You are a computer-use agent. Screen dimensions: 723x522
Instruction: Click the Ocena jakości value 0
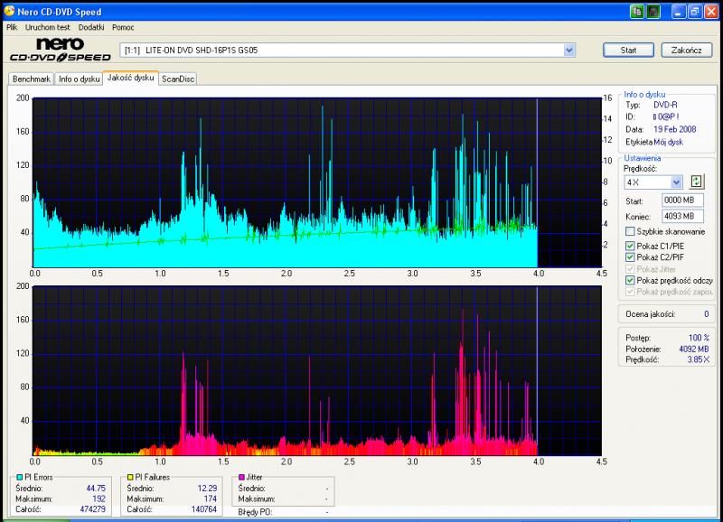[x=707, y=313]
